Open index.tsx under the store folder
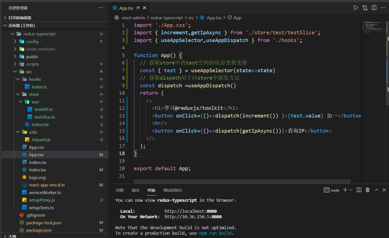The height and width of the screenshot is (238, 389). click(x=40, y=124)
